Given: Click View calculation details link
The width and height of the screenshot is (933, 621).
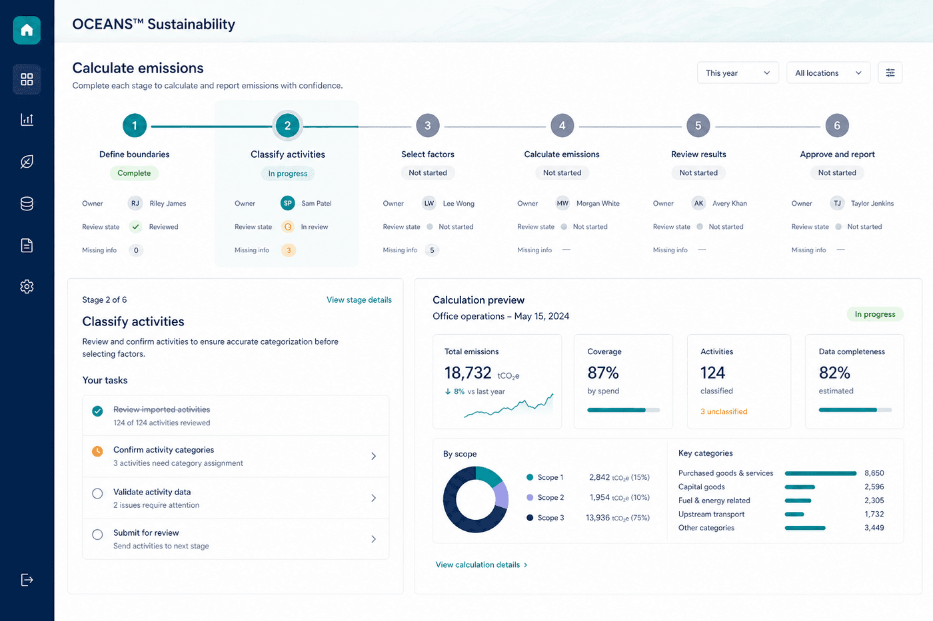Looking at the screenshot, I should click(481, 564).
